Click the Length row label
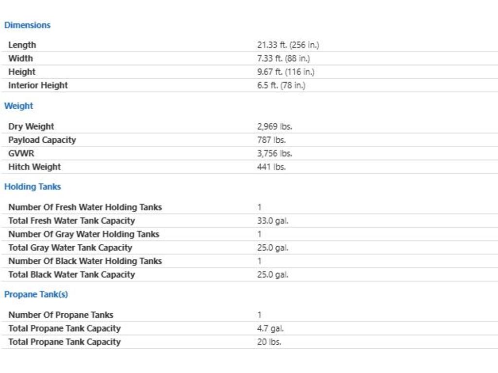Image resolution: width=498 pixels, height=373 pixels. [x=22, y=45]
